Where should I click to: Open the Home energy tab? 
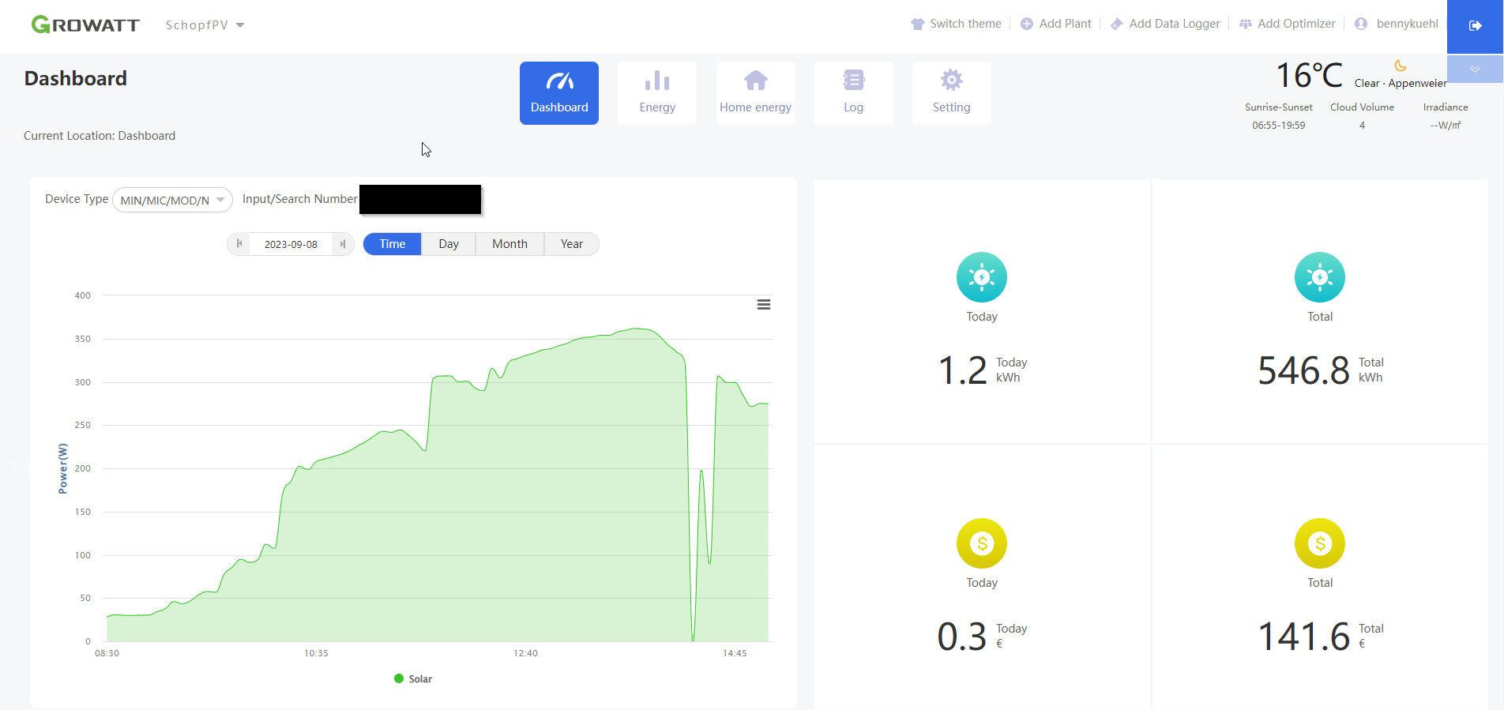755,93
